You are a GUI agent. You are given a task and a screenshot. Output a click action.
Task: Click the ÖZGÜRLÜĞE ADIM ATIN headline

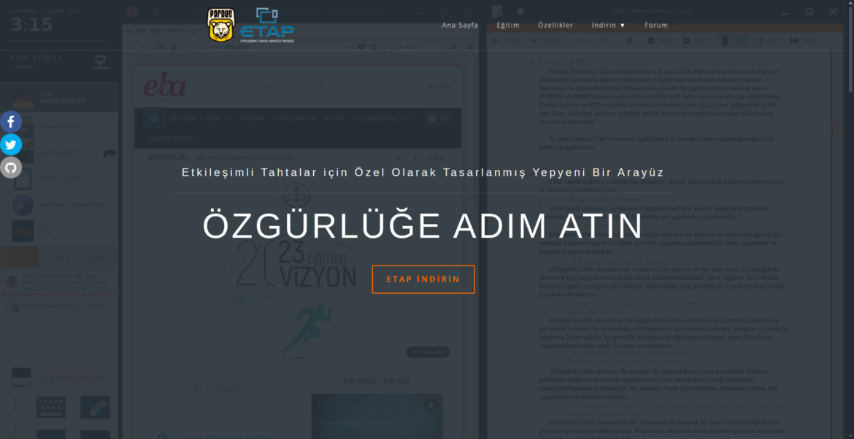click(x=423, y=226)
